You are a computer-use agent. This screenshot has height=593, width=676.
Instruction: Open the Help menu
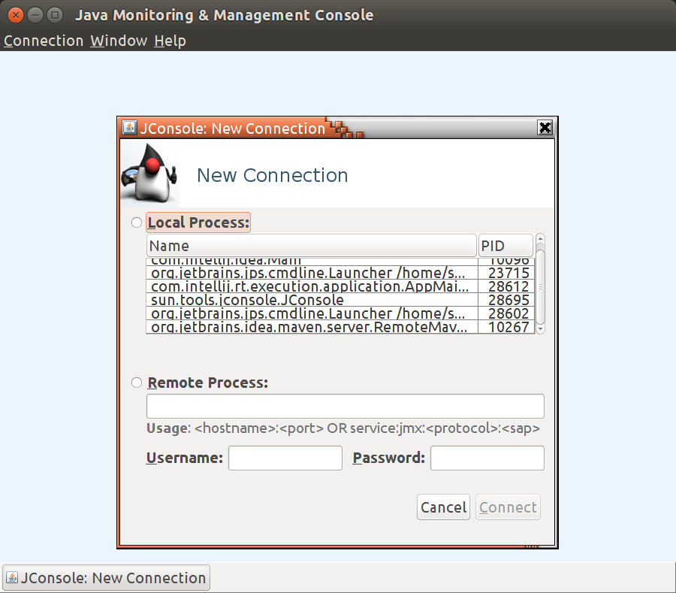pos(171,41)
